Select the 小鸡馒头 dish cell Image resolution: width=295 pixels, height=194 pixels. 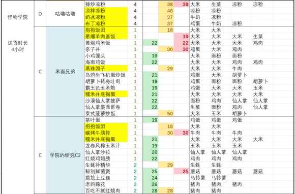click(x=106, y=56)
